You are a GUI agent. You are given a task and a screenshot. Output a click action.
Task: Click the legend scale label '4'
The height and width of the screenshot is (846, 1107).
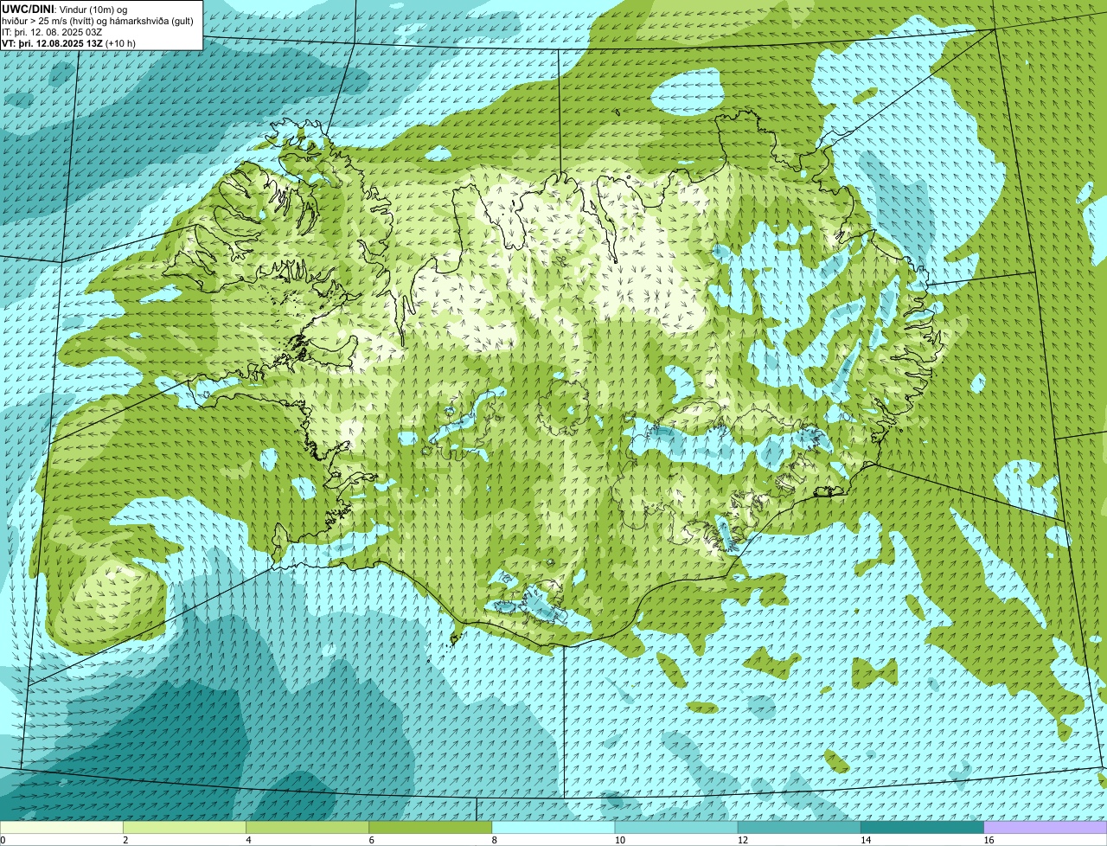[x=248, y=840]
